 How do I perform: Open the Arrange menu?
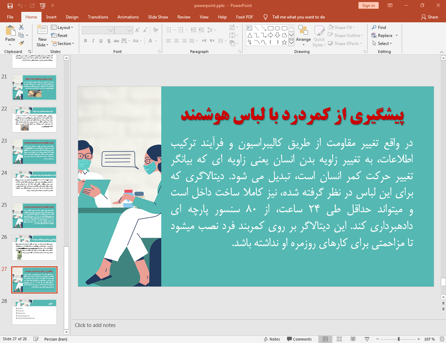click(x=303, y=36)
